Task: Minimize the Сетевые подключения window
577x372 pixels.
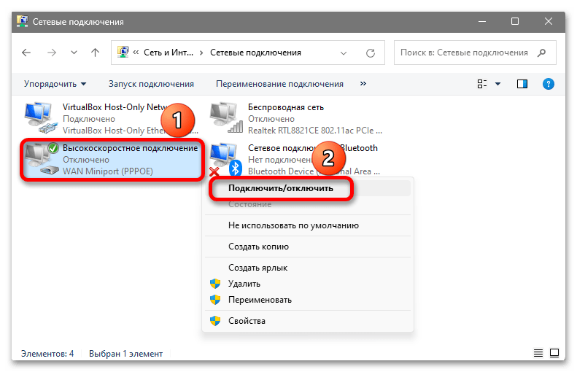Action: click(x=482, y=21)
